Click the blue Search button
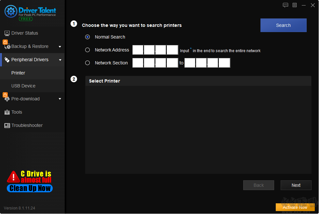 284,25
